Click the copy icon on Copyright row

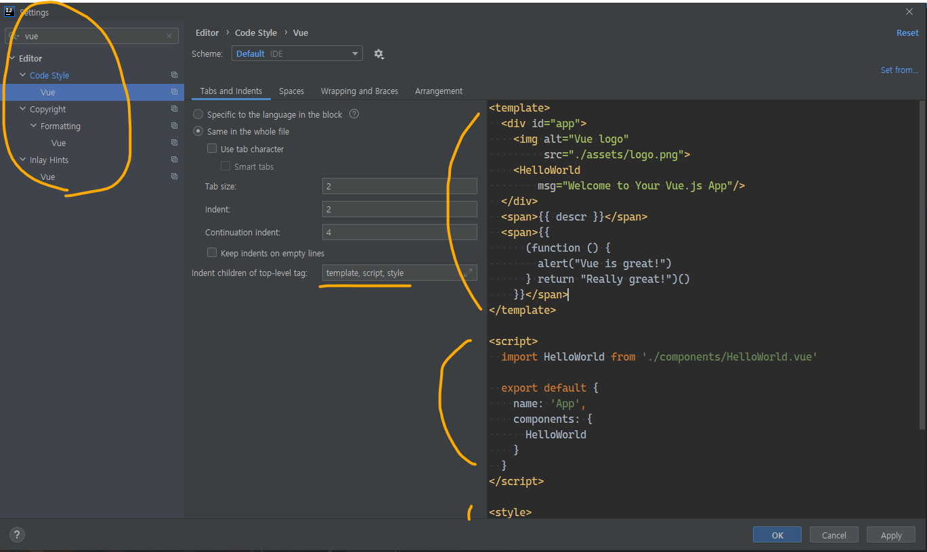(x=174, y=109)
